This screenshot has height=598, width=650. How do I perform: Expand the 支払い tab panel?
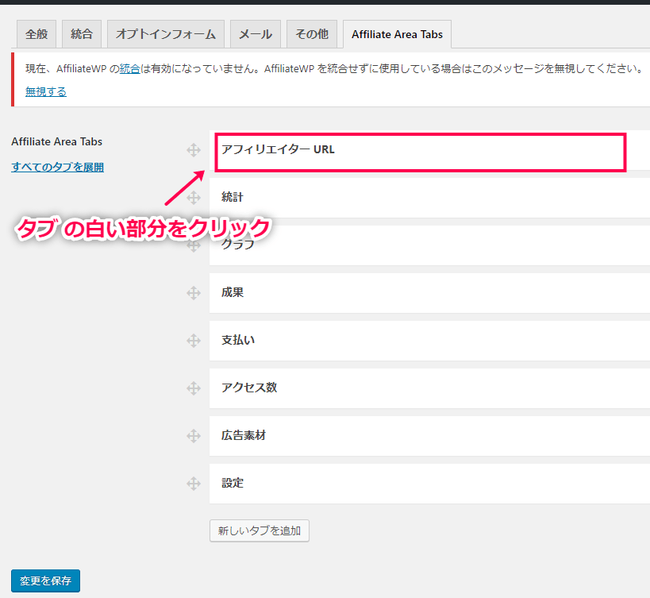pyautogui.click(x=429, y=341)
